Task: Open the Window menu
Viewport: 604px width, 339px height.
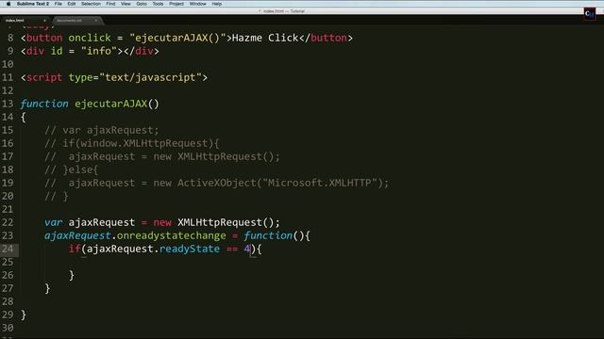Action: tap(197, 4)
